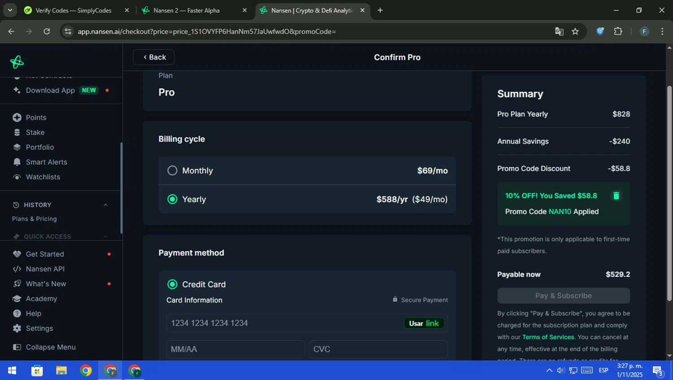This screenshot has width=673, height=380.
Task: Remove promo code with trash icon
Action: point(616,196)
